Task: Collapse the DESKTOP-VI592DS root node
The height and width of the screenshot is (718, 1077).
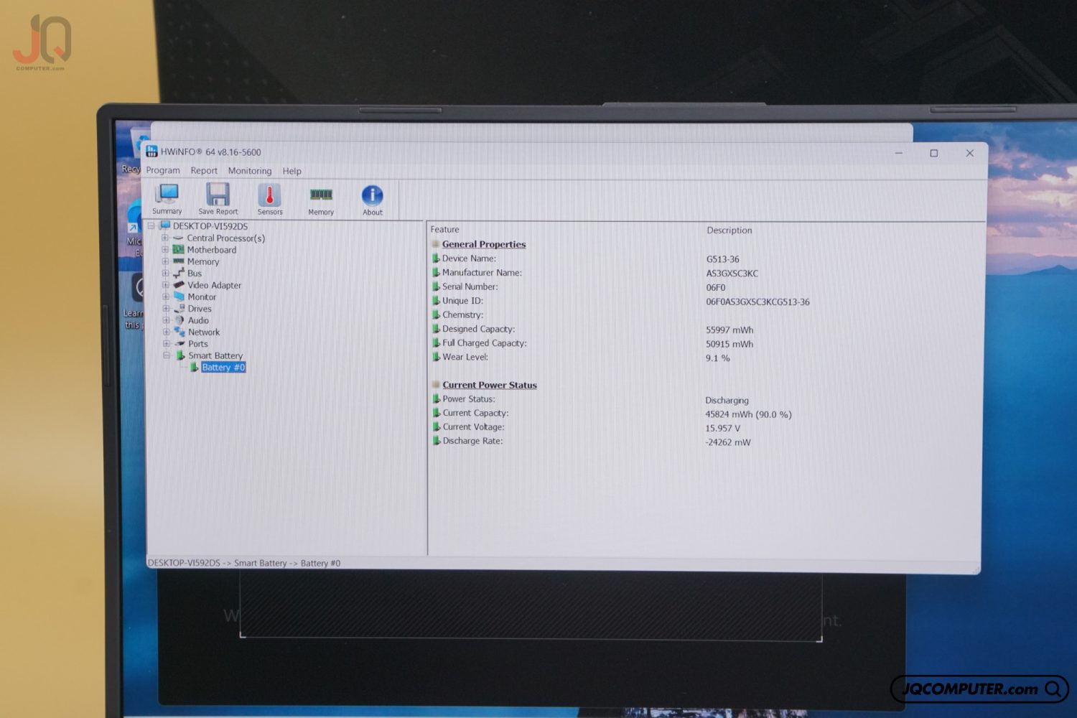Action: [151, 225]
